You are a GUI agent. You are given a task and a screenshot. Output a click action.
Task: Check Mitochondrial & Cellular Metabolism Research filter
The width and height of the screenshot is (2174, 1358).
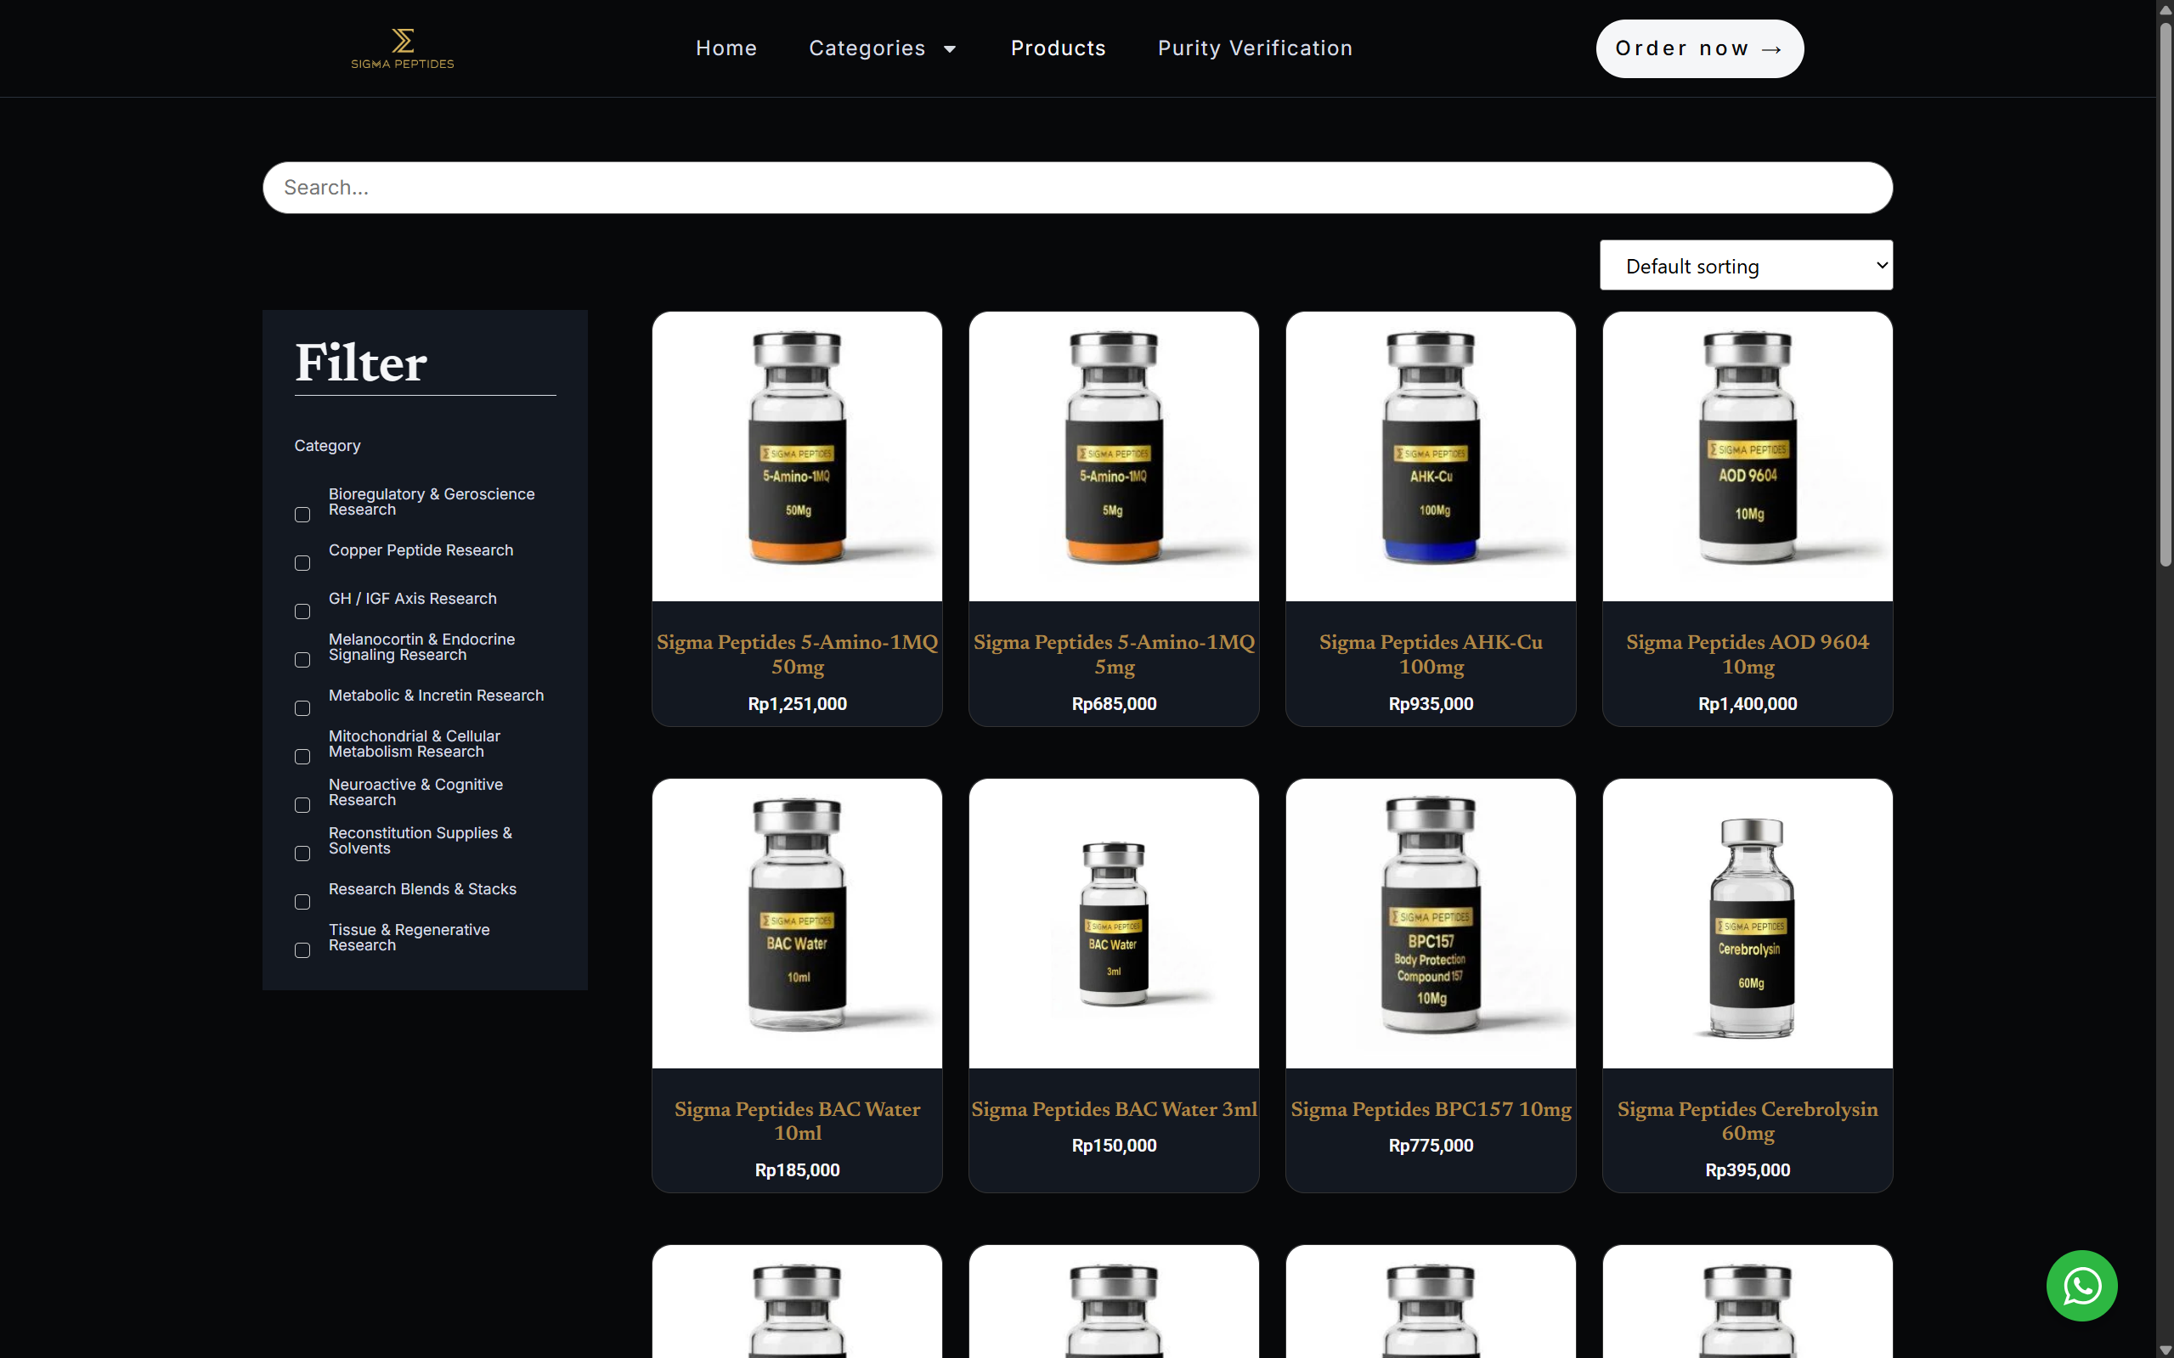tap(302, 758)
